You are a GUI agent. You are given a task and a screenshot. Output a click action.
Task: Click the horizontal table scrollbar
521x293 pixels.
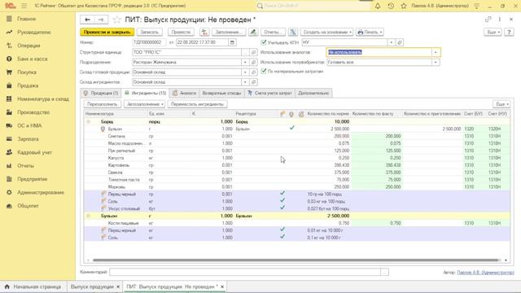pyautogui.click(x=295, y=260)
